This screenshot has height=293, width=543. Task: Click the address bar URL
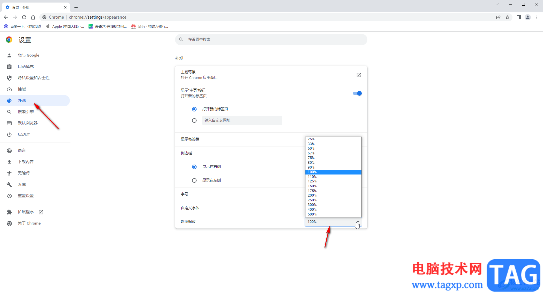click(x=98, y=17)
